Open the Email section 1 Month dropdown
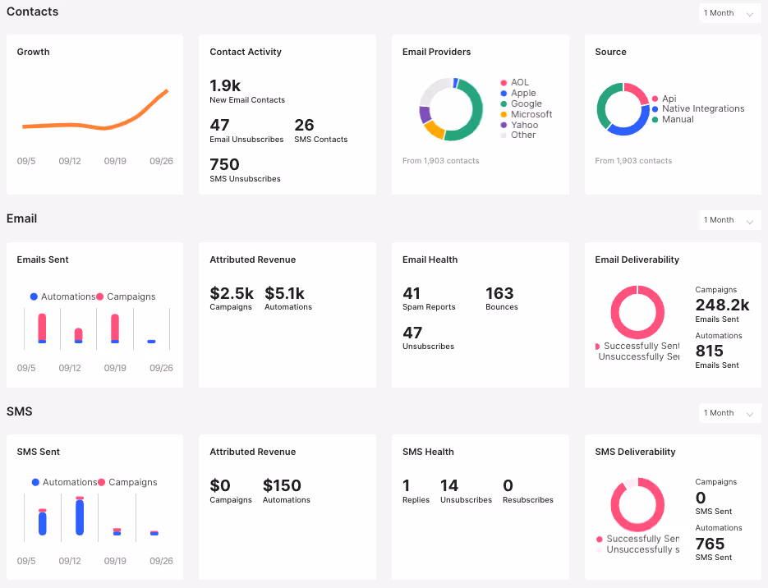 [x=729, y=220]
